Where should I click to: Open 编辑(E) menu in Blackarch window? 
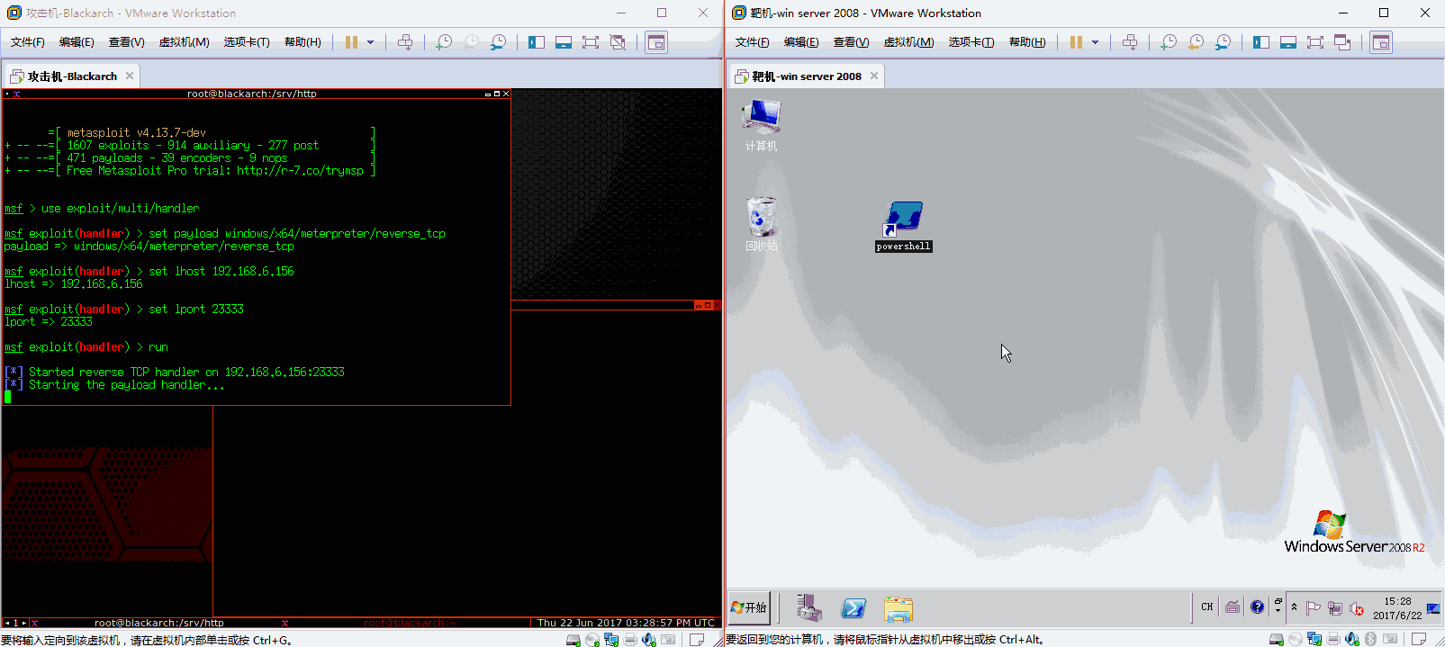point(77,42)
